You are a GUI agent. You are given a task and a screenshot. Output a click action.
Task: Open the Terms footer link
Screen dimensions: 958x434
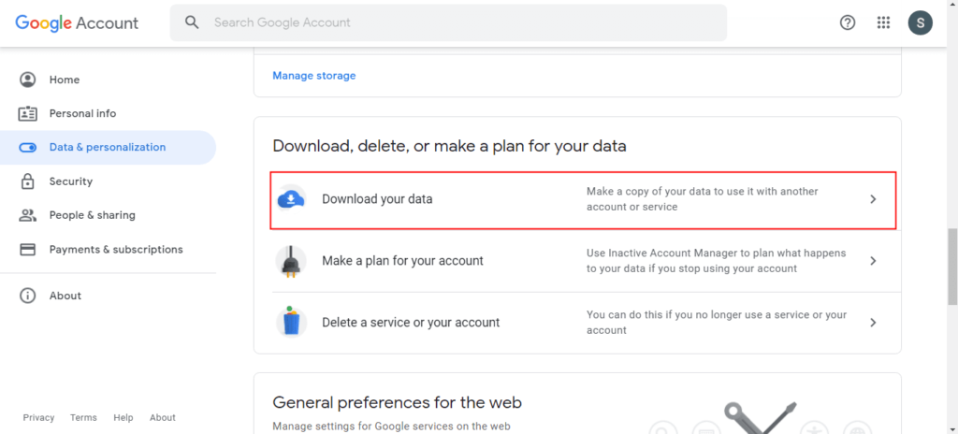(x=83, y=417)
